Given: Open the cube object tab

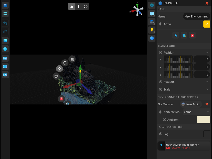Looking at the screenshot, I should tap(152, 14).
